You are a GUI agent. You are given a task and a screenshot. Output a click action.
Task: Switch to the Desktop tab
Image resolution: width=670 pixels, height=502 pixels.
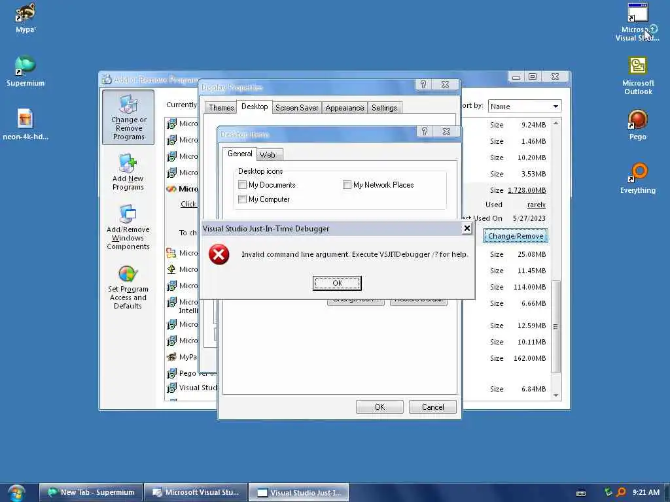255,107
